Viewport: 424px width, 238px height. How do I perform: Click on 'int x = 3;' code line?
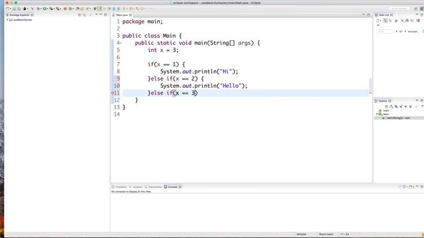click(x=163, y=50)
